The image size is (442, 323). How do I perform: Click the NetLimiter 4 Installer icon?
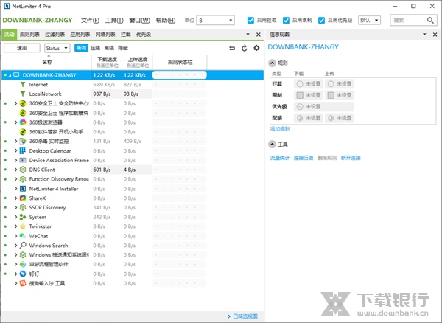tap(23, 189)
